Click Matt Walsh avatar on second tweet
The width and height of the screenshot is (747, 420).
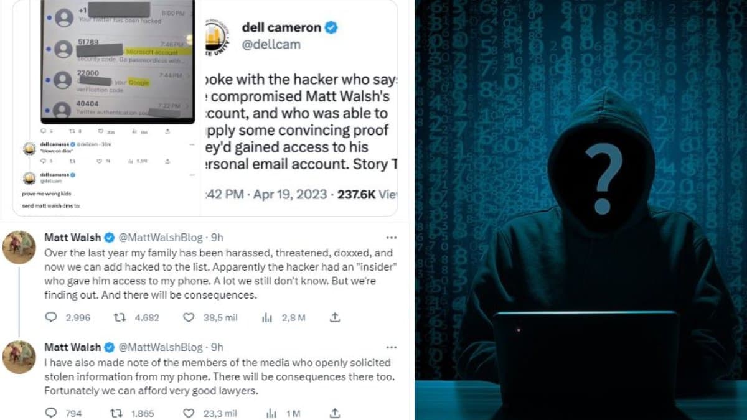click(19, 357)
